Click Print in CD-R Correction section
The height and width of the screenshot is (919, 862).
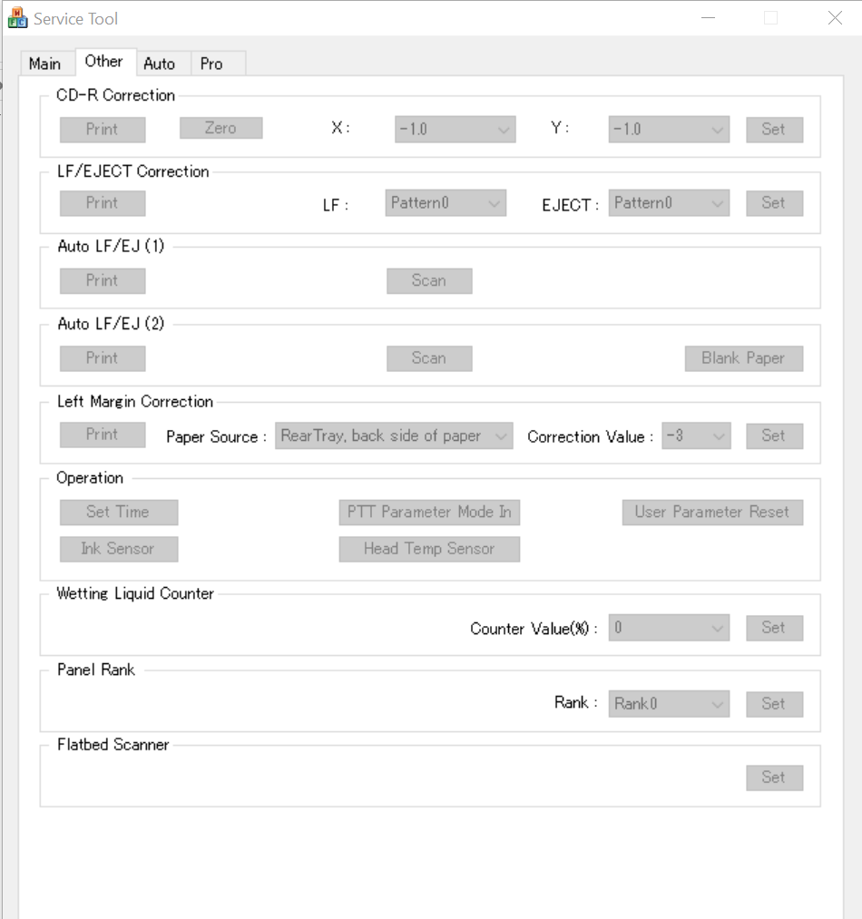(x=103, y=129)
